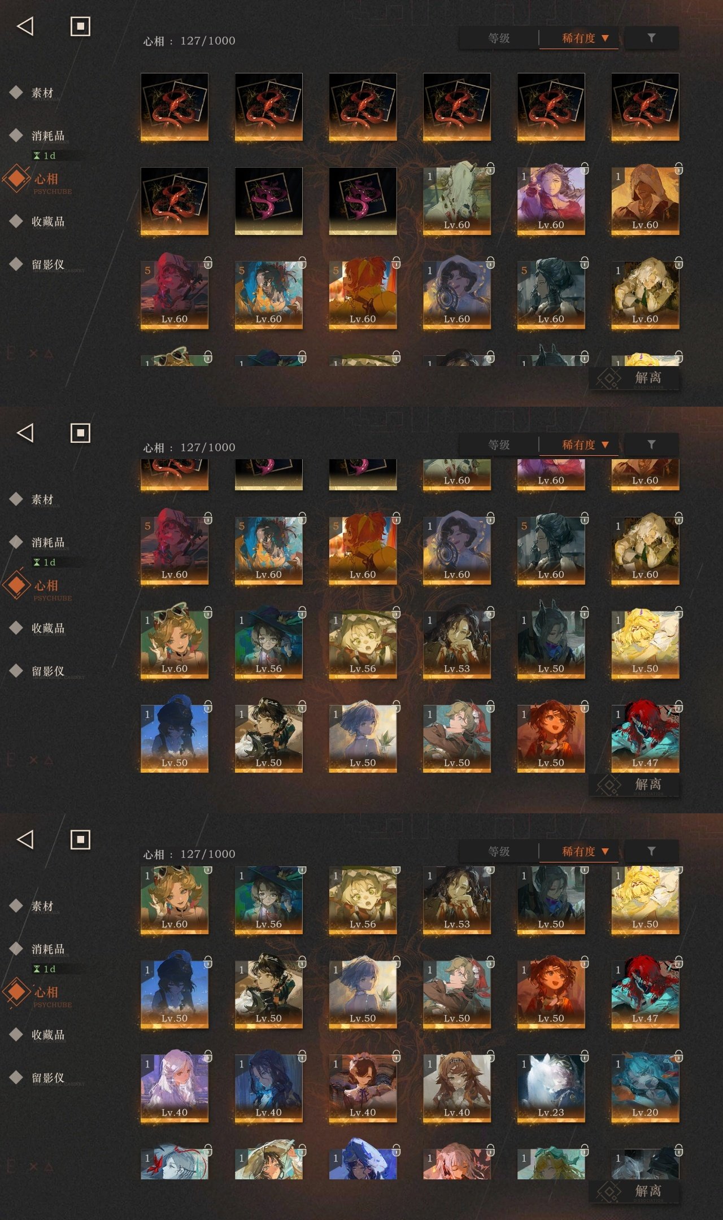The width and height of the screenshot is (723, 1220).
Task: Select the bear-eared girl Lv.40 psychube
Action: click(x=456, y=1087)
